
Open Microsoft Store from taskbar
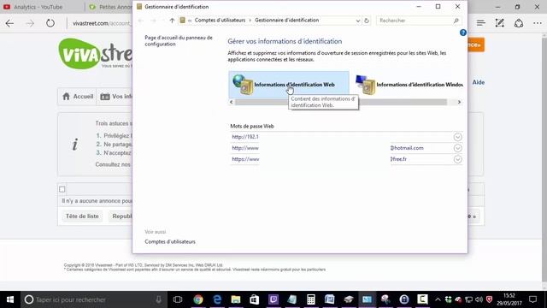[x=255, y=299]
